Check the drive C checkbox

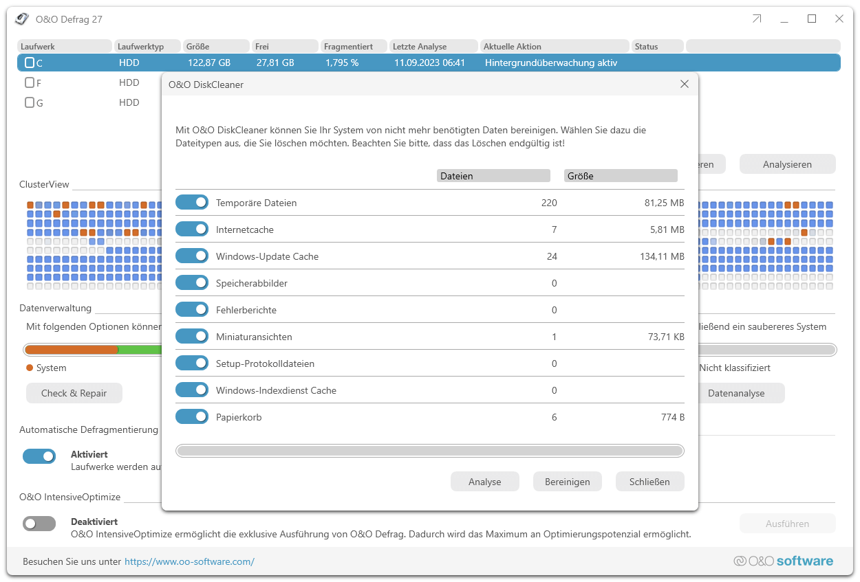pyautogui.click(x=30, y=63)
